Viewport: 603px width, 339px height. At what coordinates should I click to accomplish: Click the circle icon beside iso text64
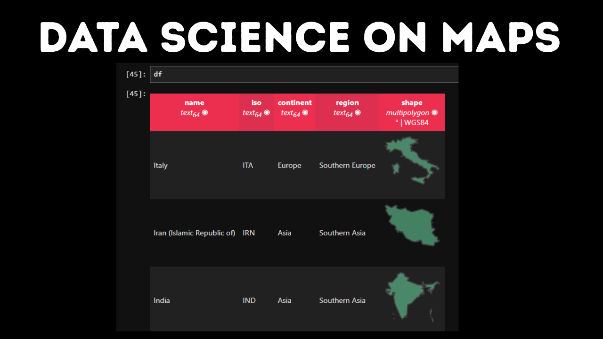(x=267, y=113)
